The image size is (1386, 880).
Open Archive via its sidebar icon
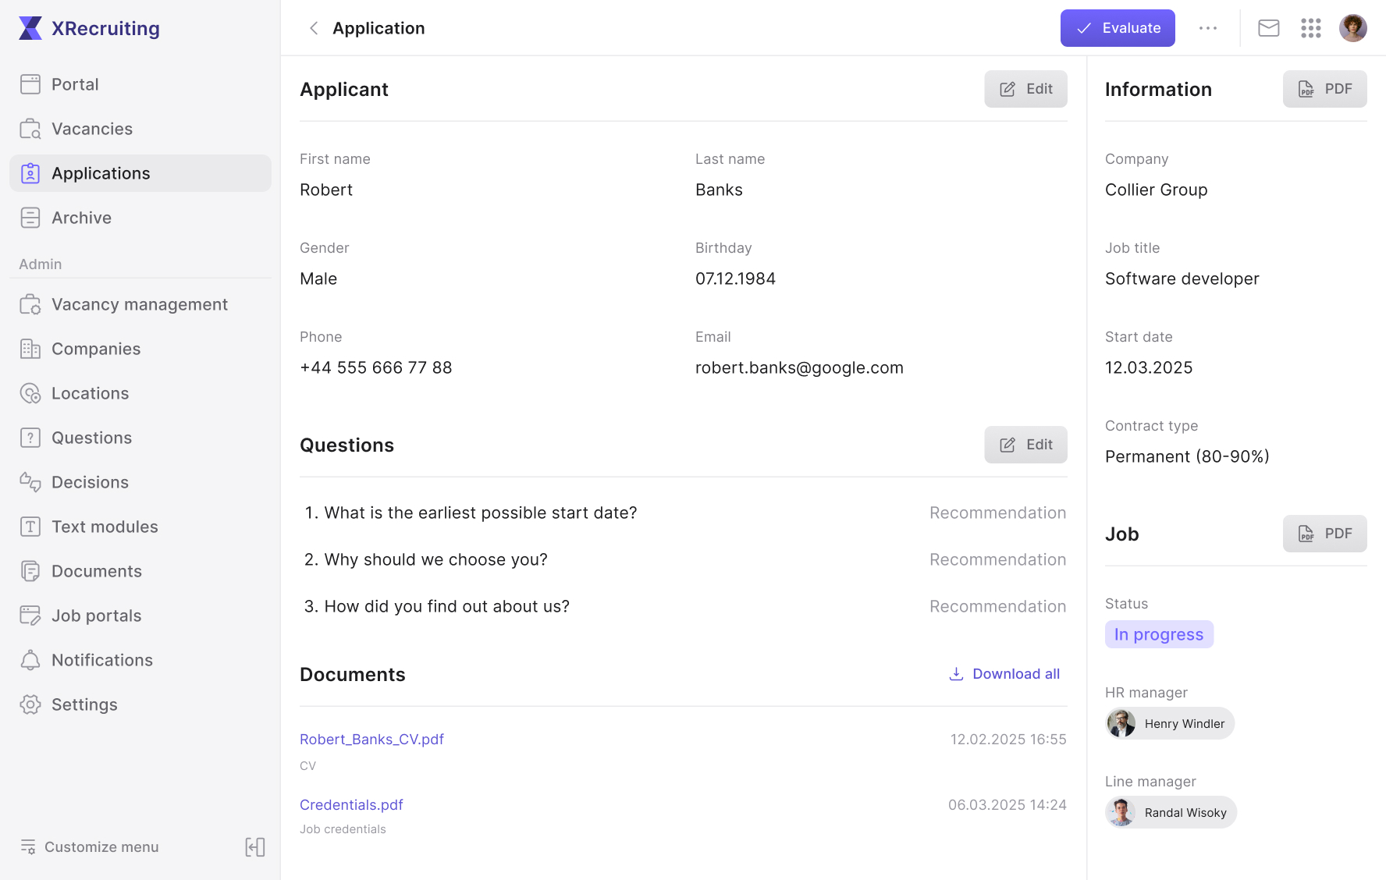pos(30,218)
